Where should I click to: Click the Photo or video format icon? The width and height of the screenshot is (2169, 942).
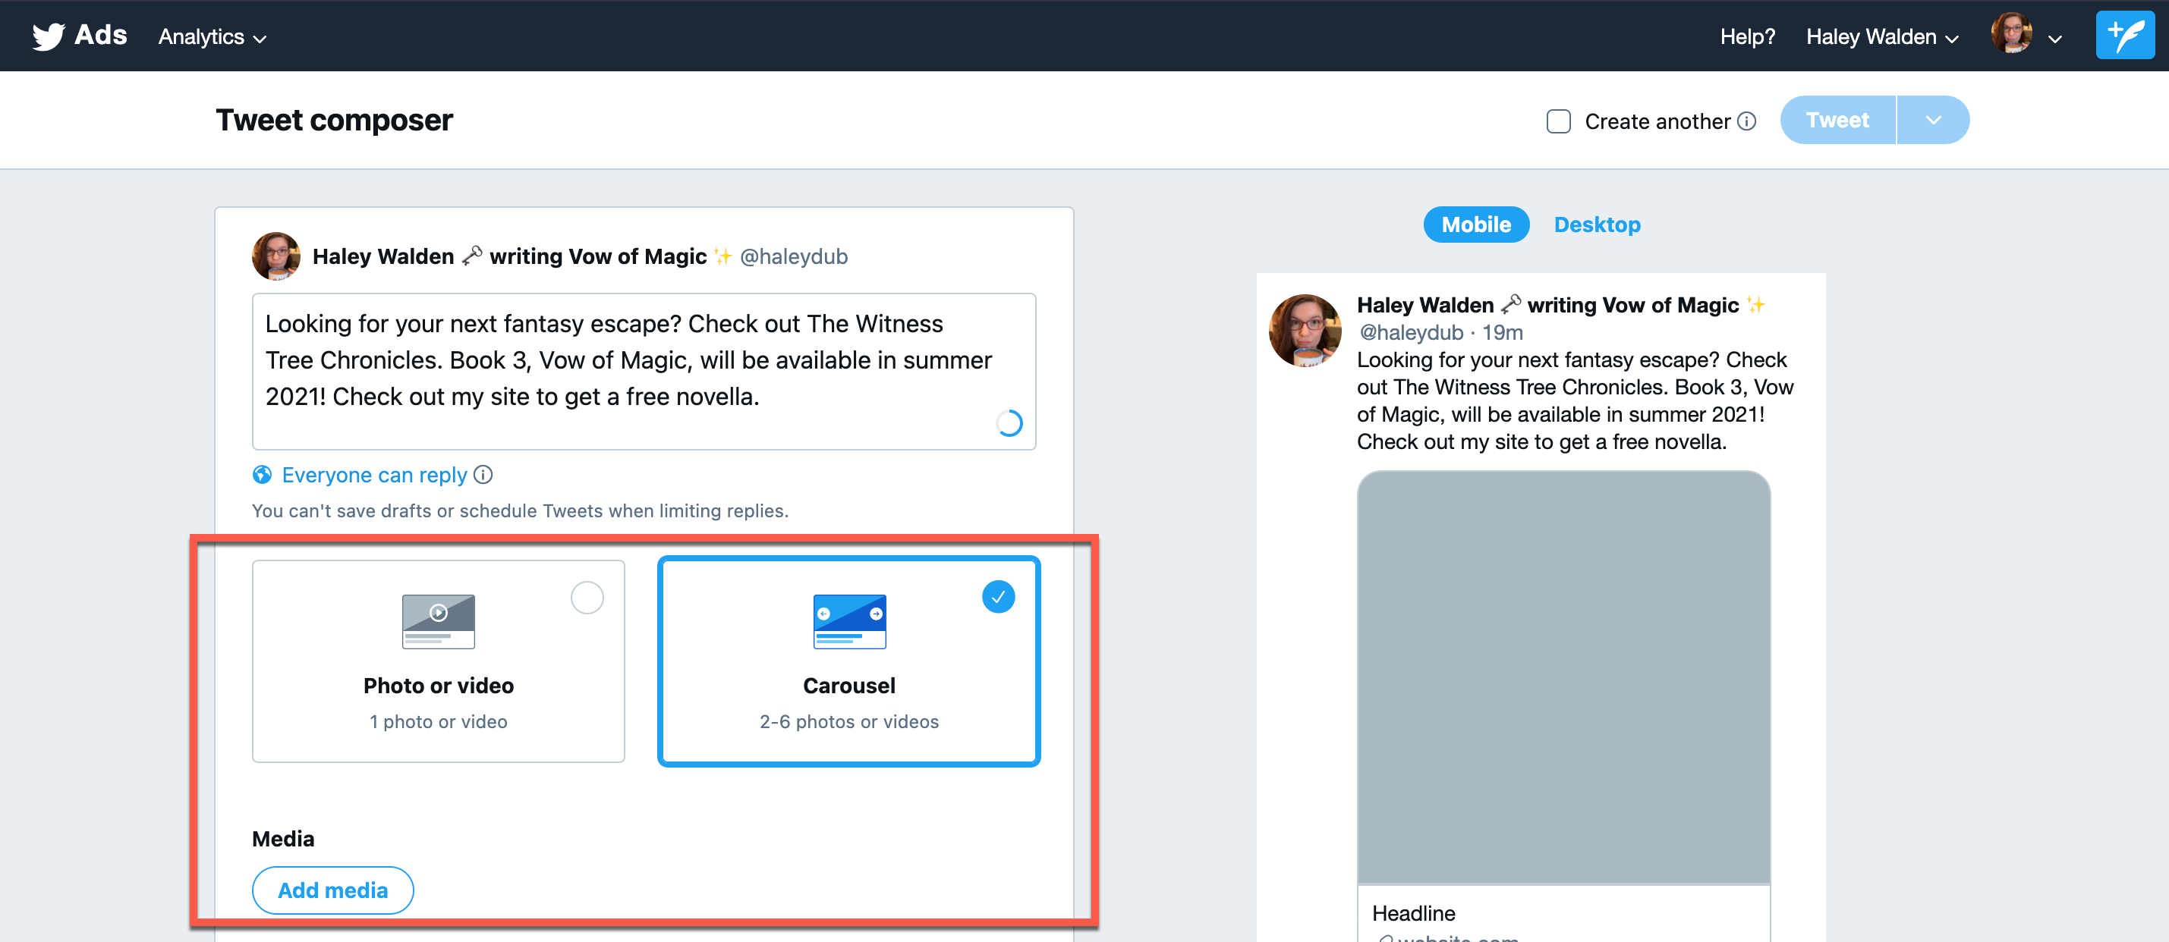click(438, 621)
